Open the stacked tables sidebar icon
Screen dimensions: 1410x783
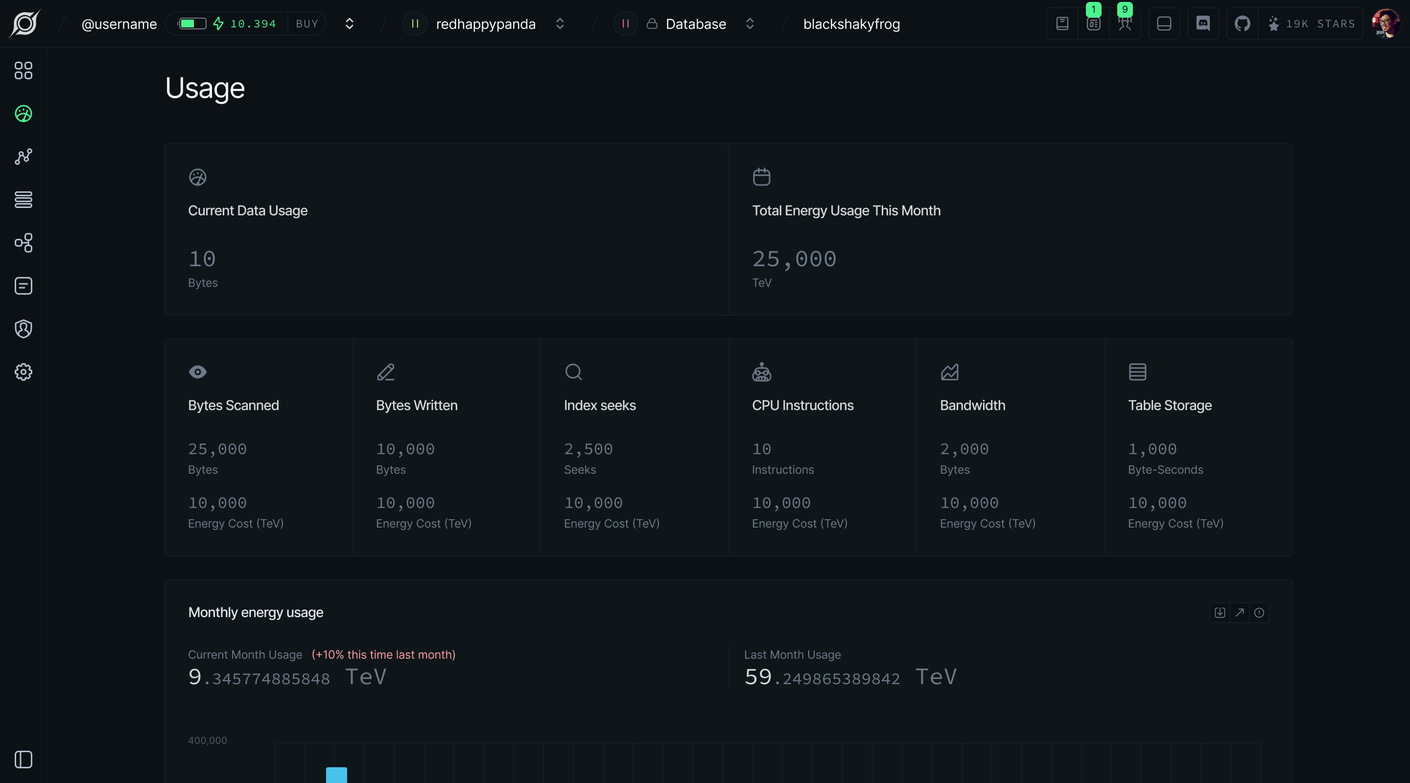23,200
